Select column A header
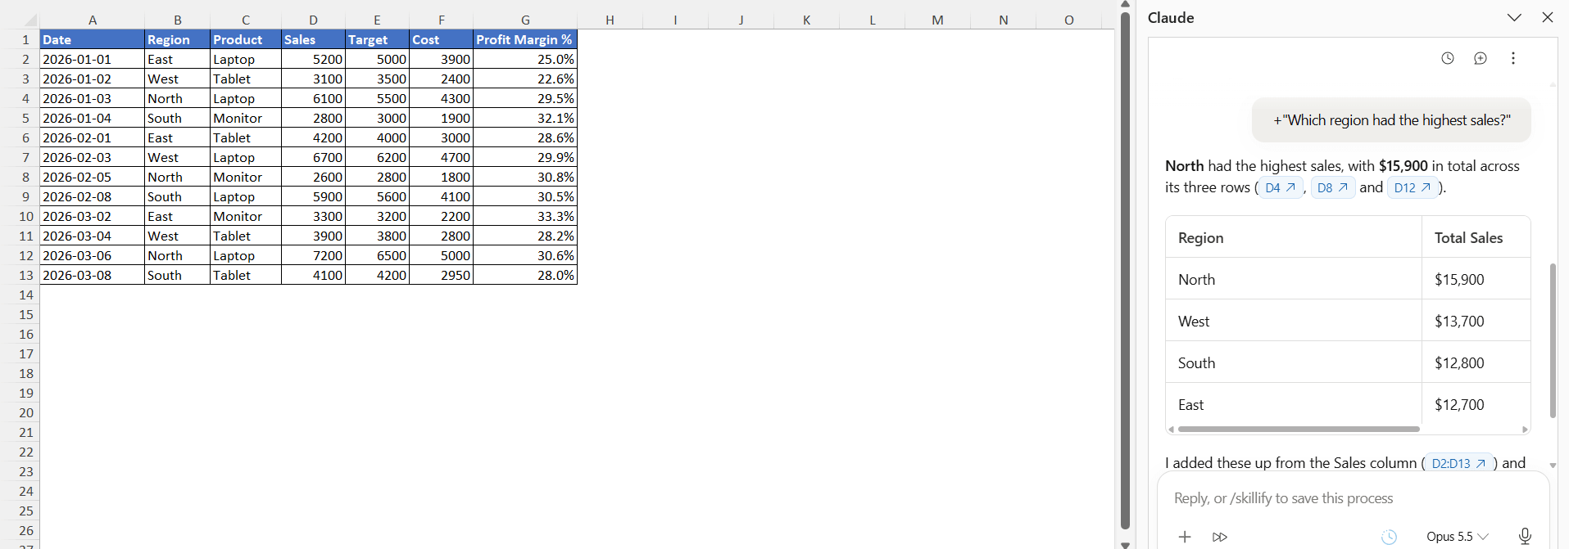The height and width of the screenshot is (549, 1569). click(92, 20)
